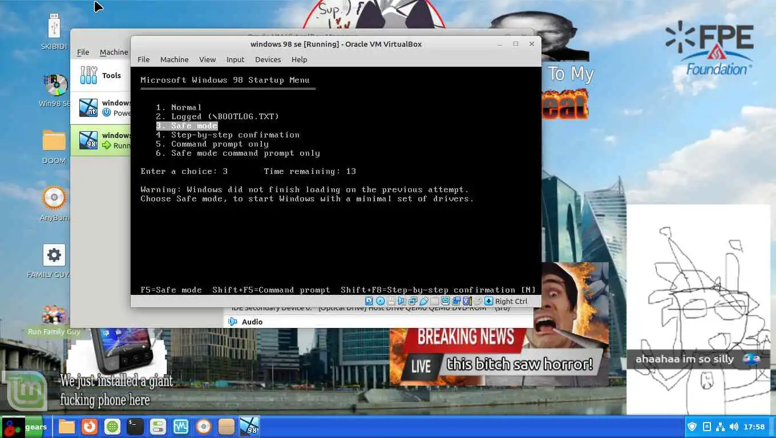Open the SKIBIDI USB drive desktop icon
The width and height of the screenshot is (776, 438).
[54, 32]
